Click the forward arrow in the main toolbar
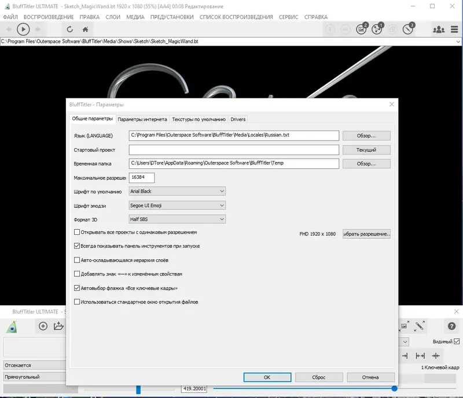463x398 pixels. 38,30
